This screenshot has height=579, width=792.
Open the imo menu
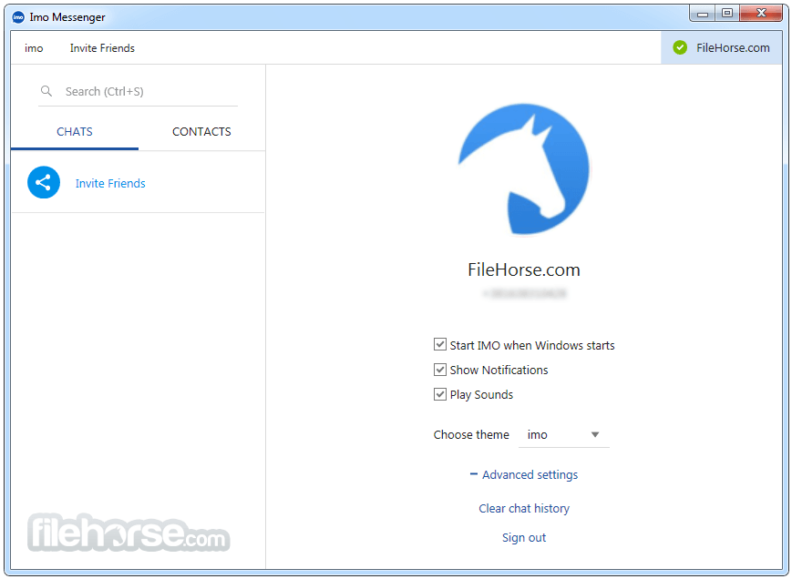click(x=34, y=48)
